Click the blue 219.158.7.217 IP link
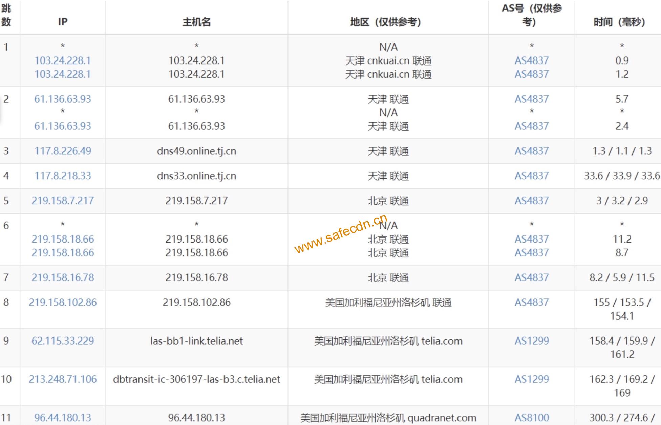This screenshot has height=425, width=661. pyautogui.click(x=63, y=201)
